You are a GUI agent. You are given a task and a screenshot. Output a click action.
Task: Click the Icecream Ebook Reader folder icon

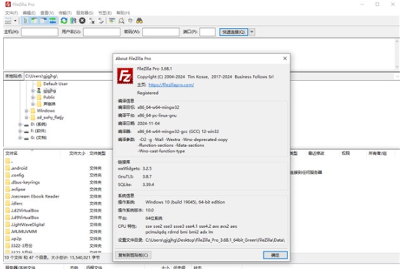(7, 196)
